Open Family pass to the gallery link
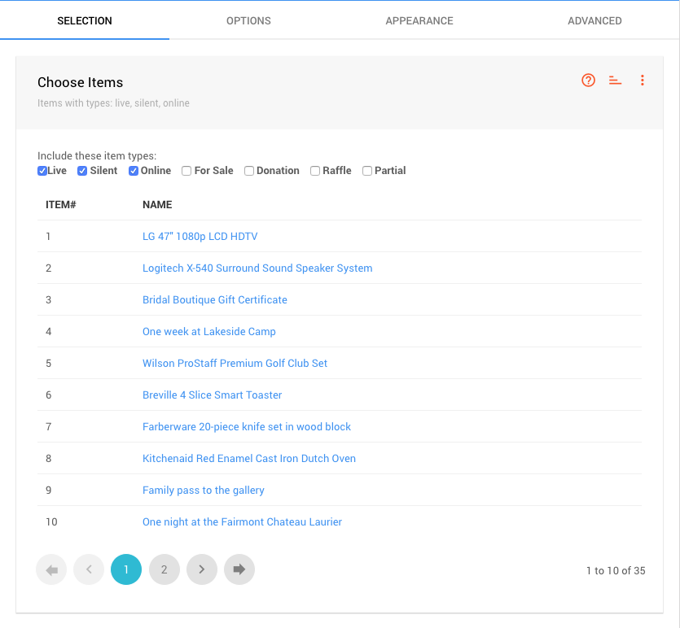The image size is (680, 628). (203, 491)
